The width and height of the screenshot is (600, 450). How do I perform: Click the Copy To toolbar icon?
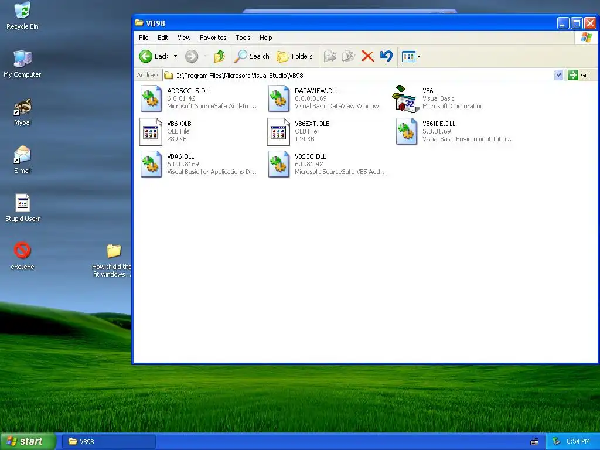(349, 56)
